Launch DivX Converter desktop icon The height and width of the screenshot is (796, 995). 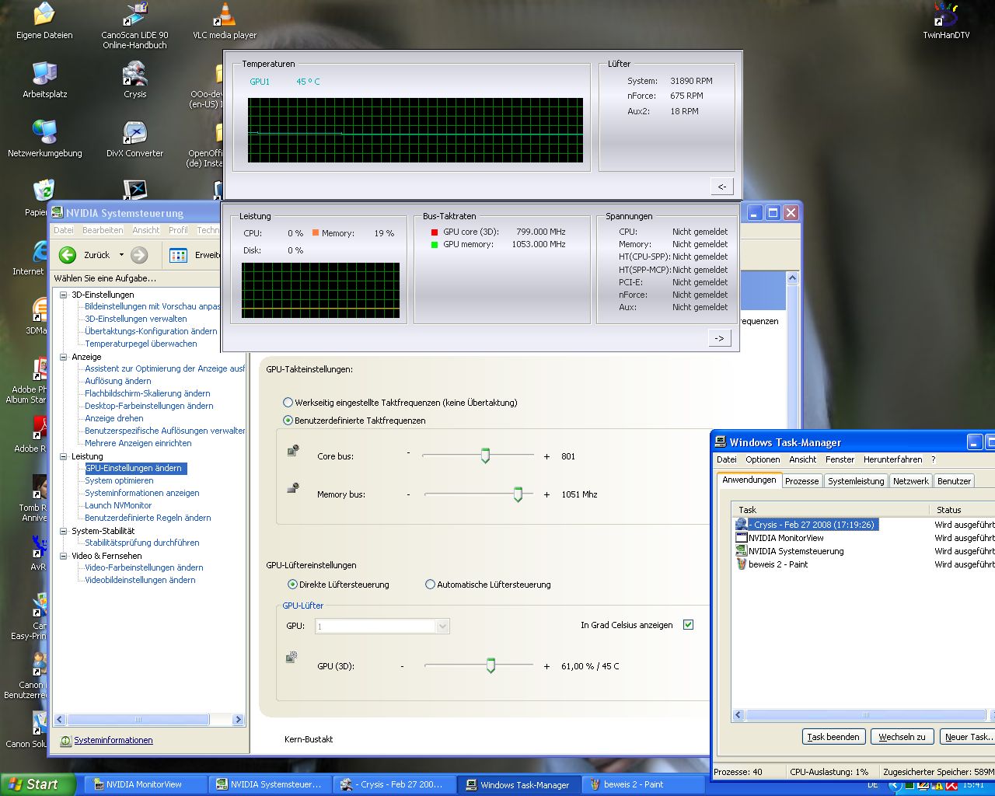point(134,139)
